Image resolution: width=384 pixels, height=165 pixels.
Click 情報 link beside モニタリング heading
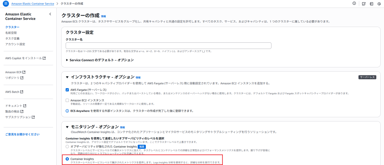(x=122, y=127)
